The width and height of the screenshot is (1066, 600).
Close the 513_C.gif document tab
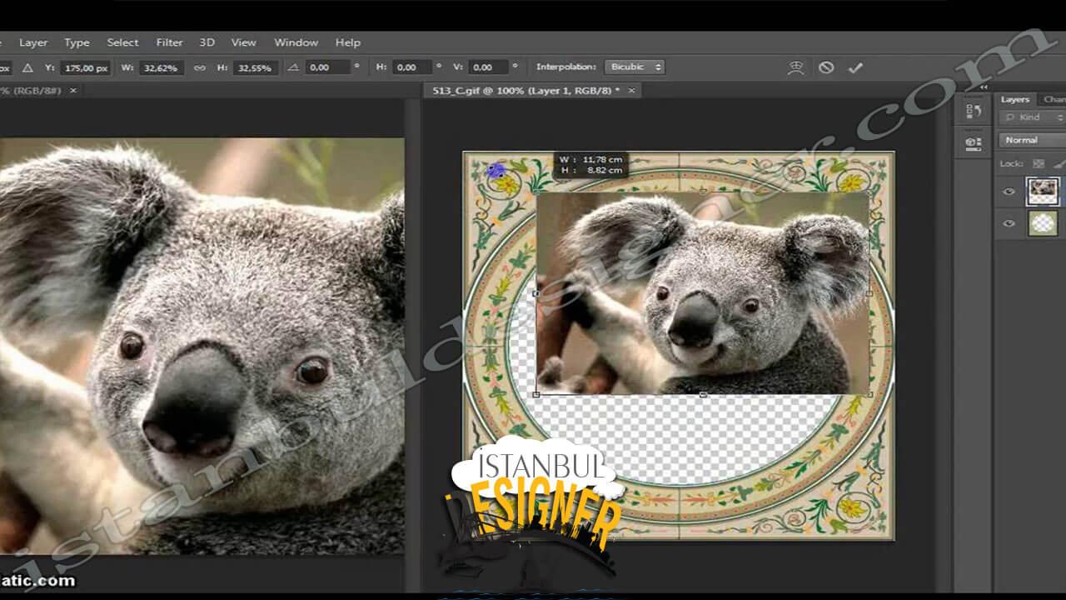pyautogui.click(x=631, y=90)
